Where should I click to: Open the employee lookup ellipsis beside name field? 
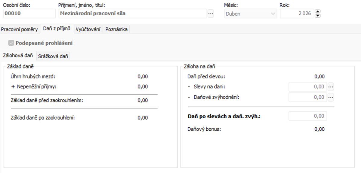coord(211,14)
